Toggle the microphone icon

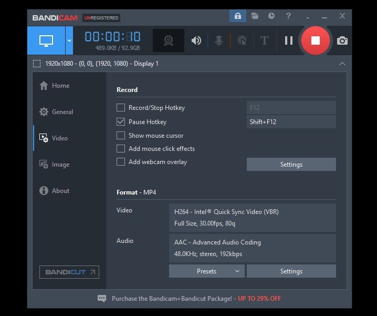point(218,40)
